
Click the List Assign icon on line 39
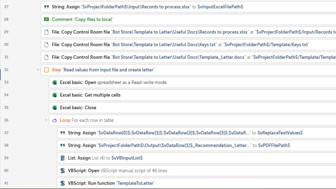click(63, 158)
